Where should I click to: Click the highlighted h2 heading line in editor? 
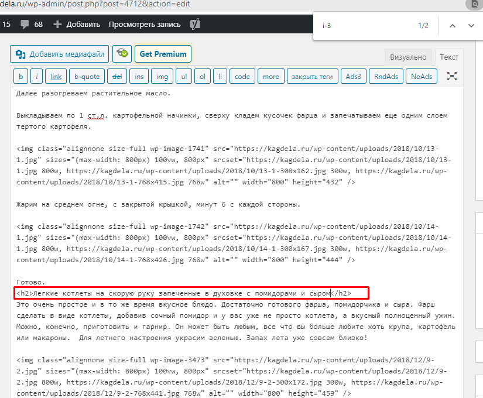point(176,293)
